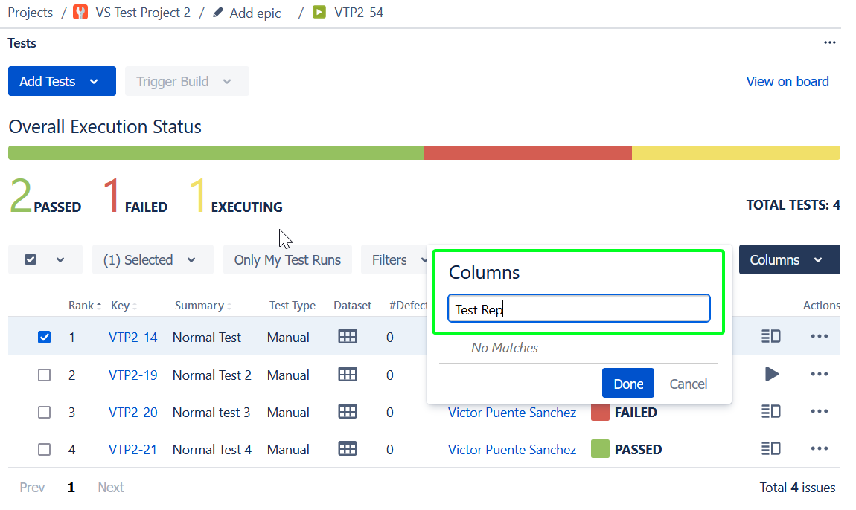Open the (1) Selected dropdown
The width and height of the screenshot is (856, 510).
click(x=152, y=260)
